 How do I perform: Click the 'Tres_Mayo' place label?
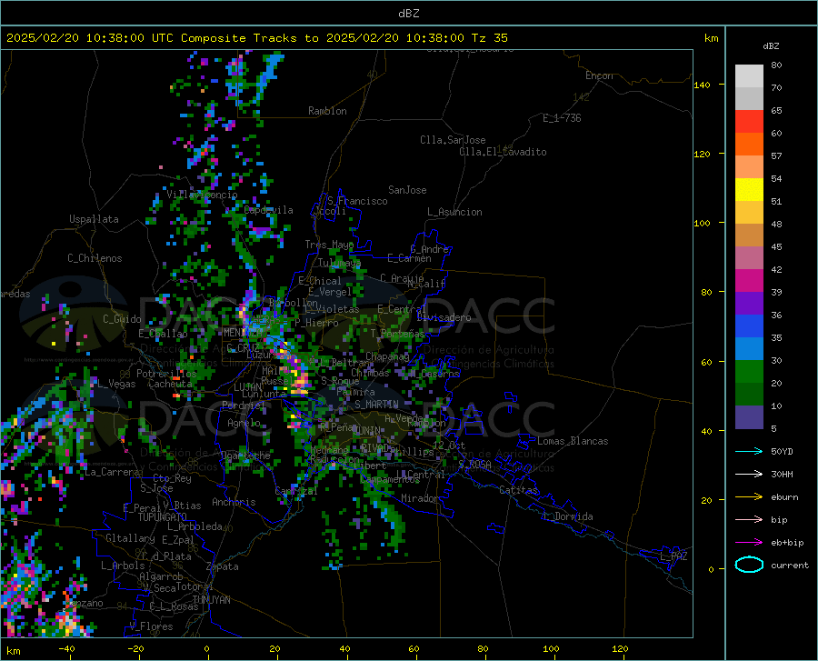[329, 245]
